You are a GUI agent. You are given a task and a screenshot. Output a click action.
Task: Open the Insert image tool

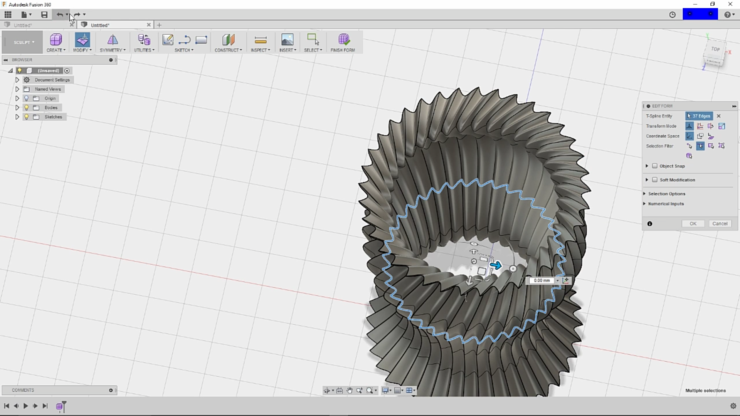tap(287, 40)
